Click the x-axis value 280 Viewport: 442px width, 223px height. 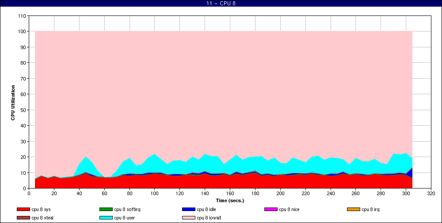pyautogui.click(x=381, y=193)
